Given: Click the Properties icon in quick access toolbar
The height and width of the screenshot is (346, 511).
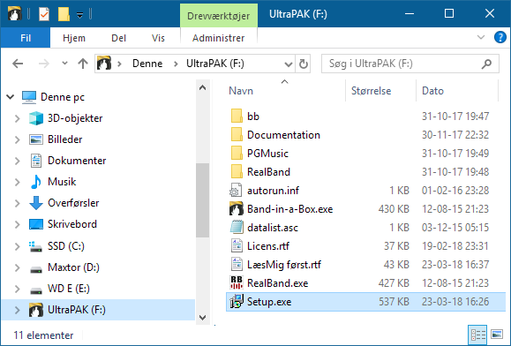Looking at the screenshot, I should (x=43, y=14).
